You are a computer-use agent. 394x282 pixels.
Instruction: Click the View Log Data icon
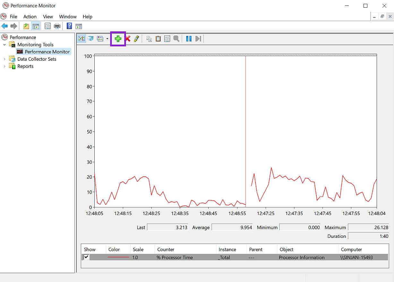90,39
